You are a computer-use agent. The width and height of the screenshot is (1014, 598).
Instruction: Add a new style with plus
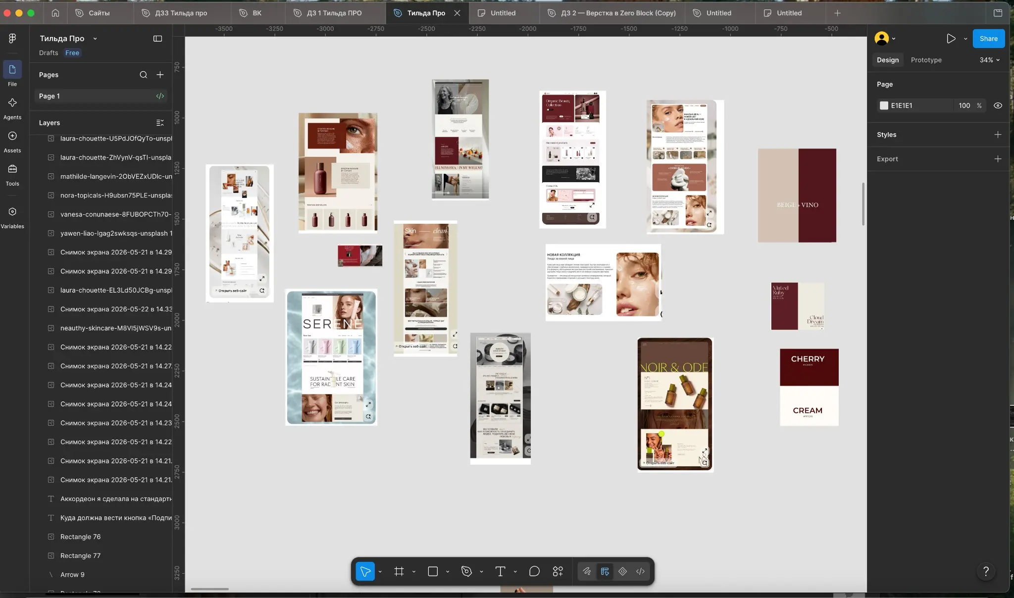point(998,135)
